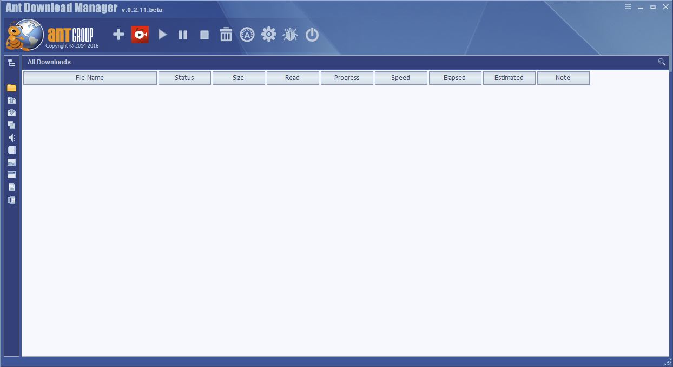Open application settings

(x=268, y=34)
